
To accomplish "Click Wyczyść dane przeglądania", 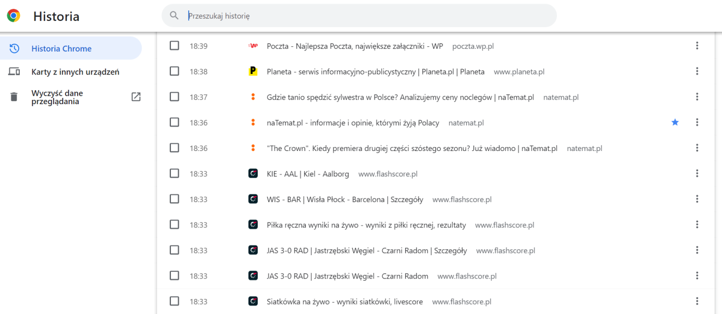I will click(x=57, y=97).
